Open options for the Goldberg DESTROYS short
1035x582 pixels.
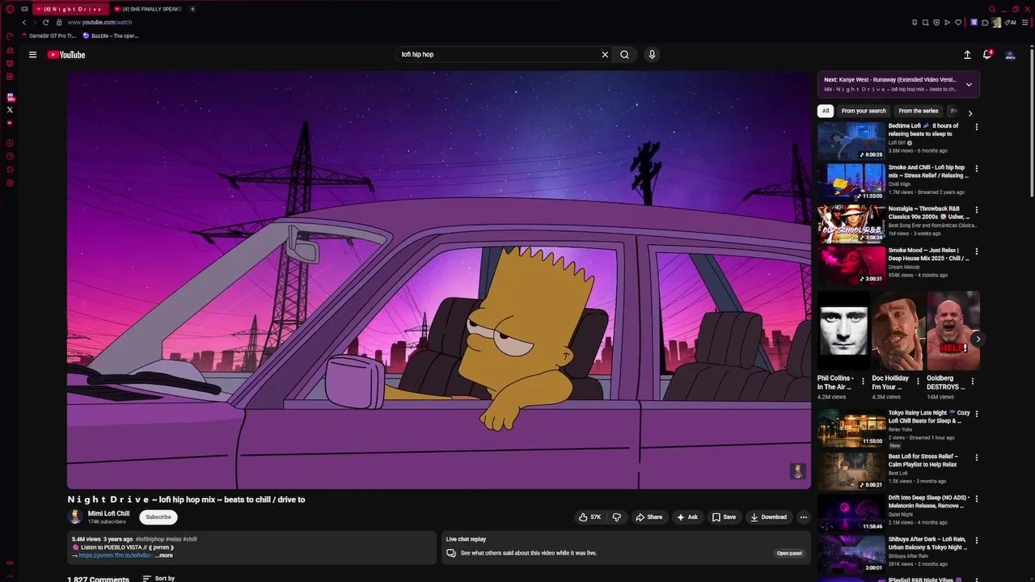pos(973,382)
